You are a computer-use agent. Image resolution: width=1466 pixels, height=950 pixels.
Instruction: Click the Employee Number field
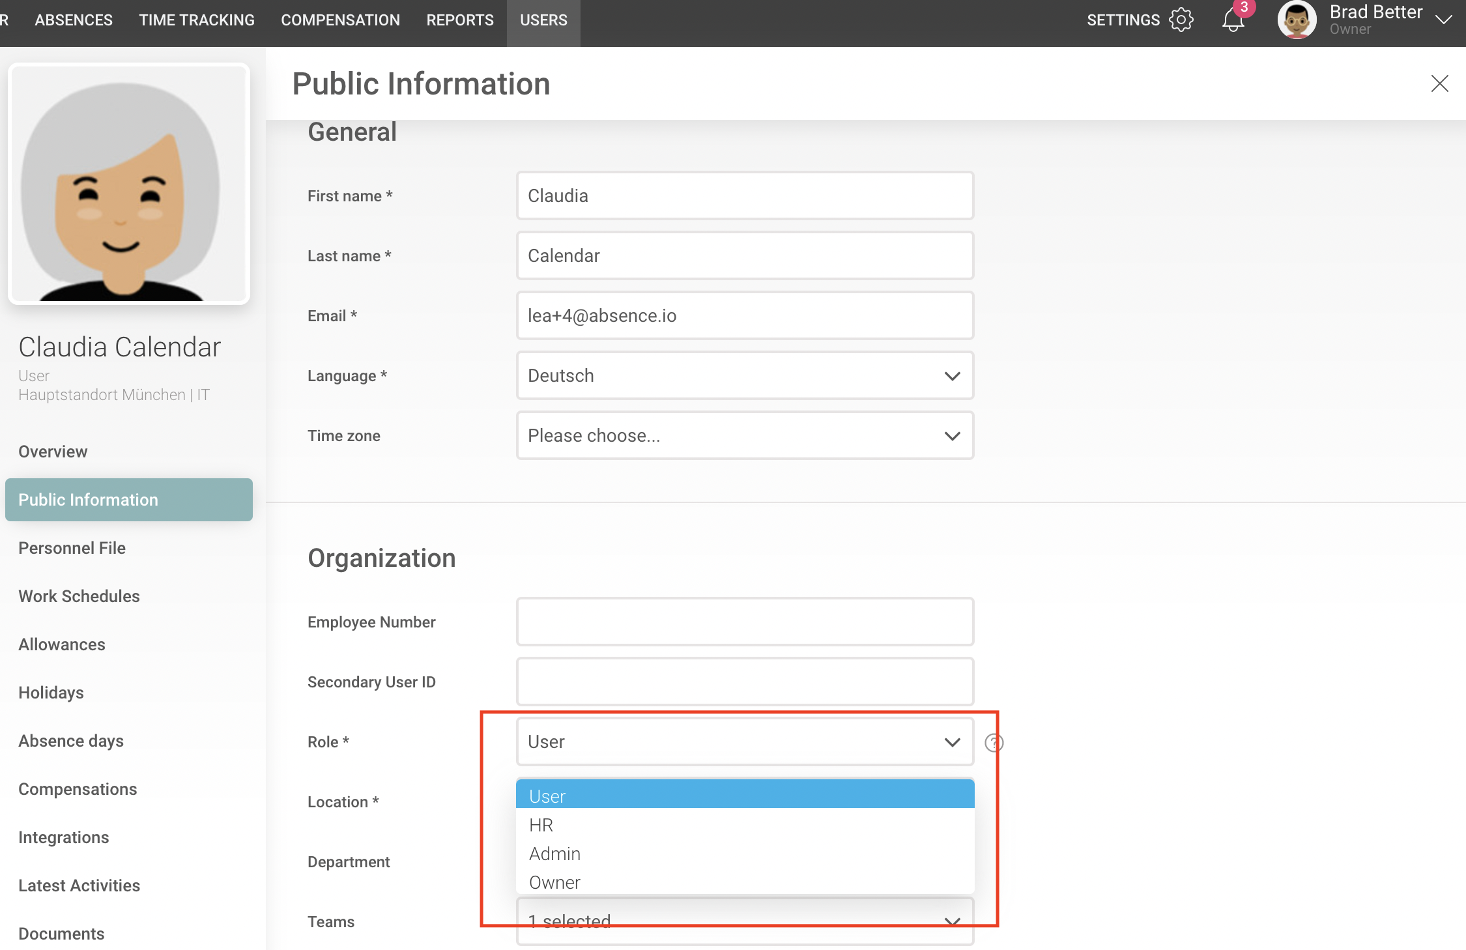click(x=745, y=622)
